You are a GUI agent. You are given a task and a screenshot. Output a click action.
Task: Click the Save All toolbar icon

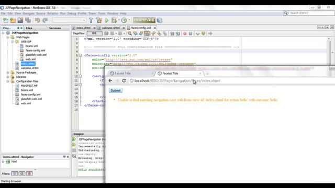[28, 20]
